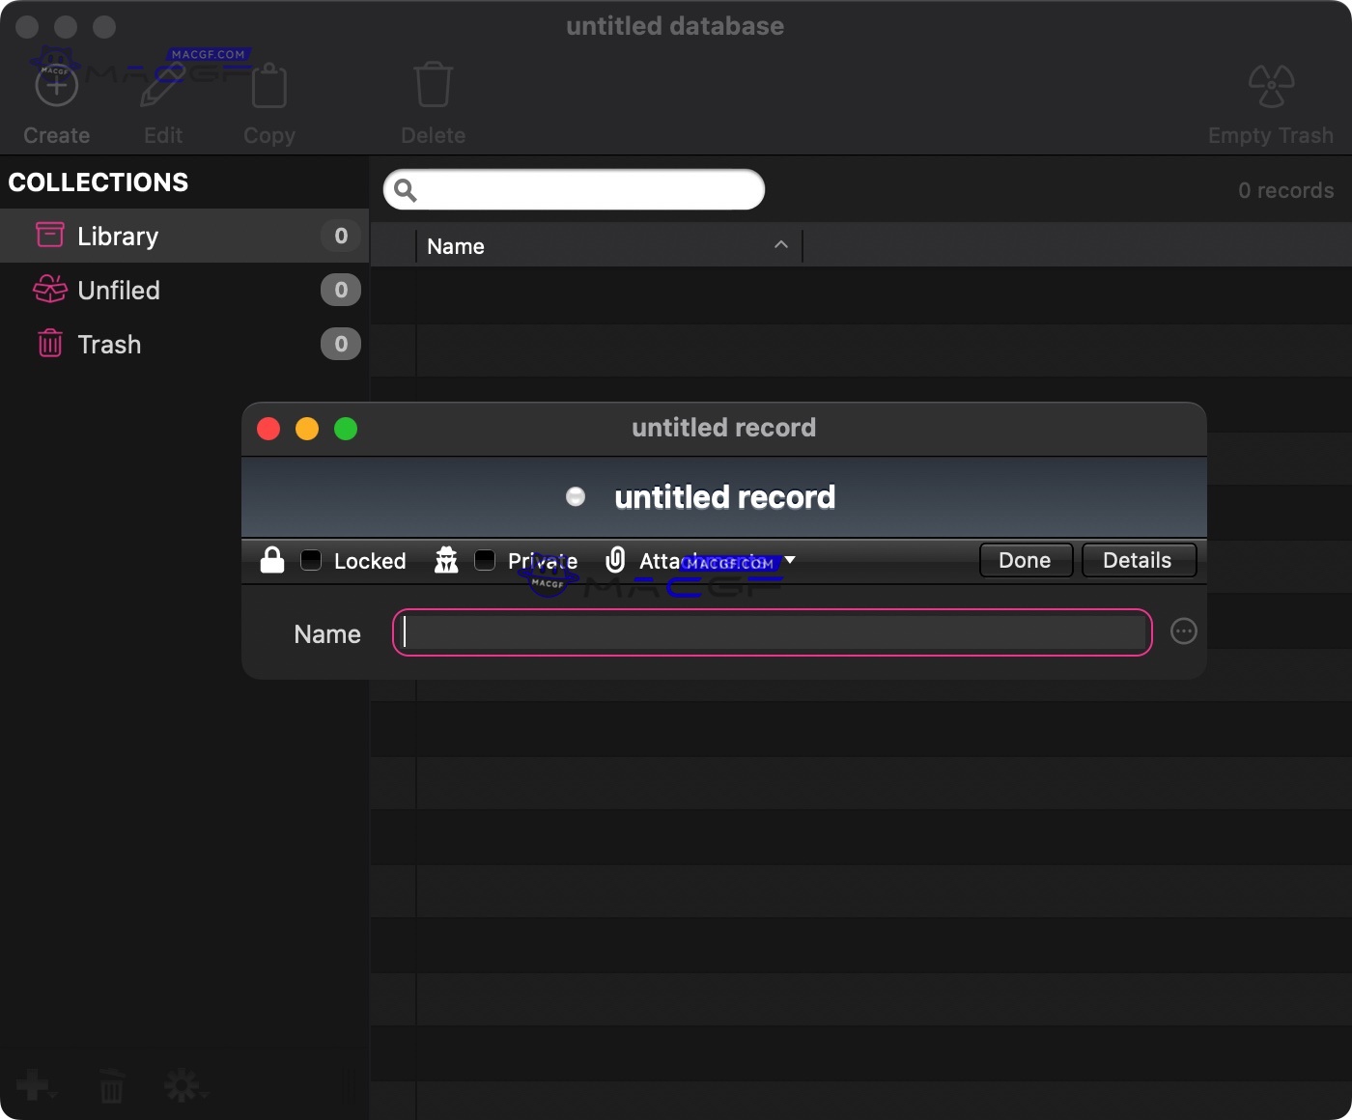Select the Unfiled collection
The image size is (1352, 1120).
(x=118, y=290)
